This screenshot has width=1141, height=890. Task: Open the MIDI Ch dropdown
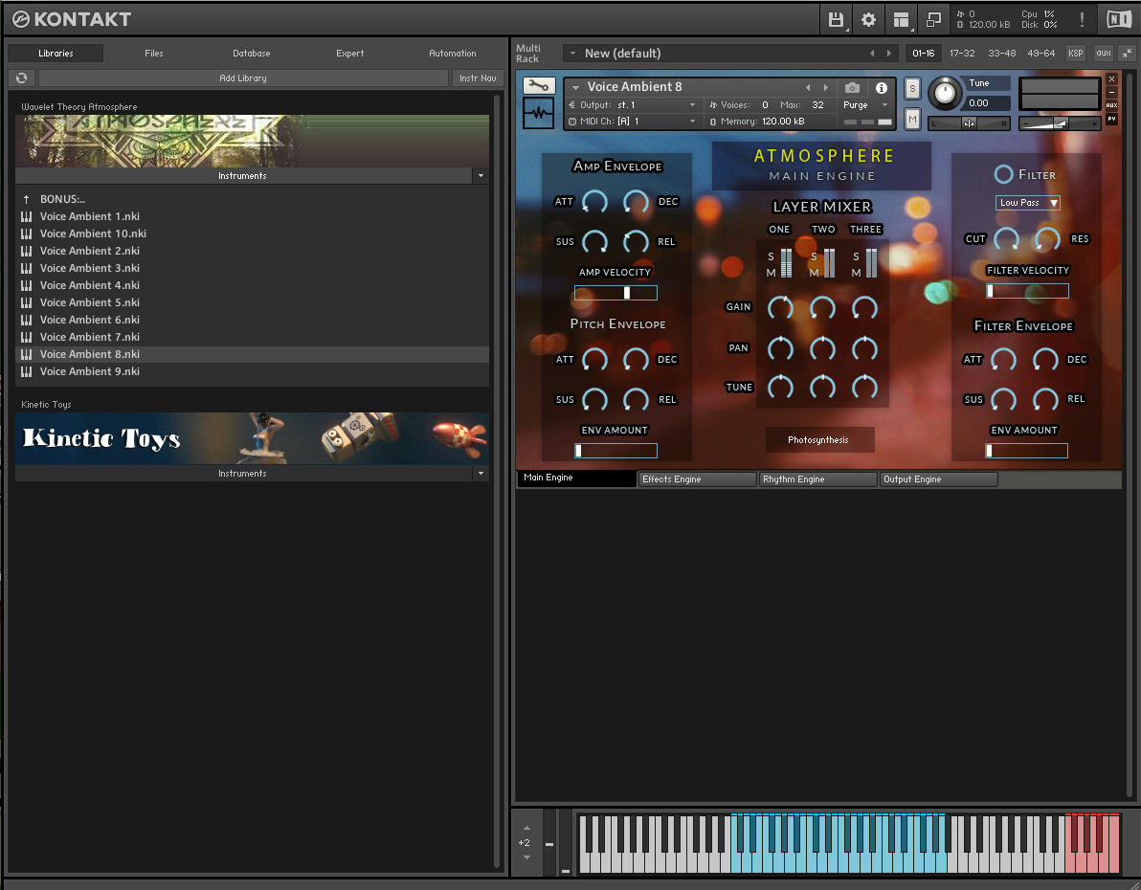click(632, 121)
